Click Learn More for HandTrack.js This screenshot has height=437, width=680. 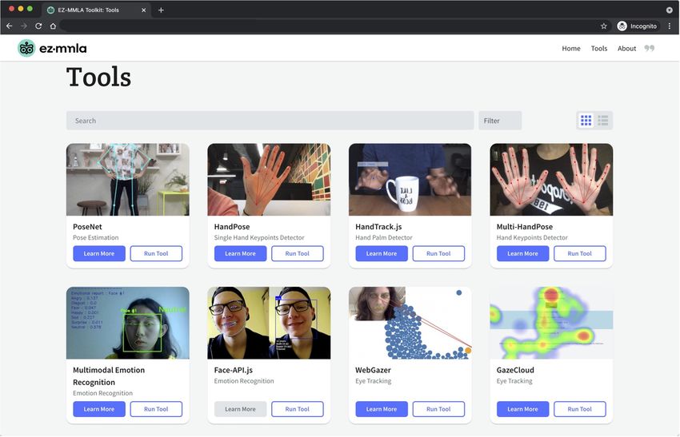click(382, 253)
